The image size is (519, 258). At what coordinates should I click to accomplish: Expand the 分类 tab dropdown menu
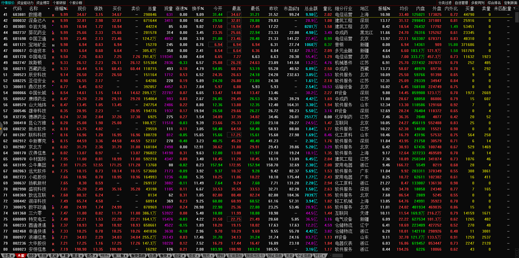[8, 256]
